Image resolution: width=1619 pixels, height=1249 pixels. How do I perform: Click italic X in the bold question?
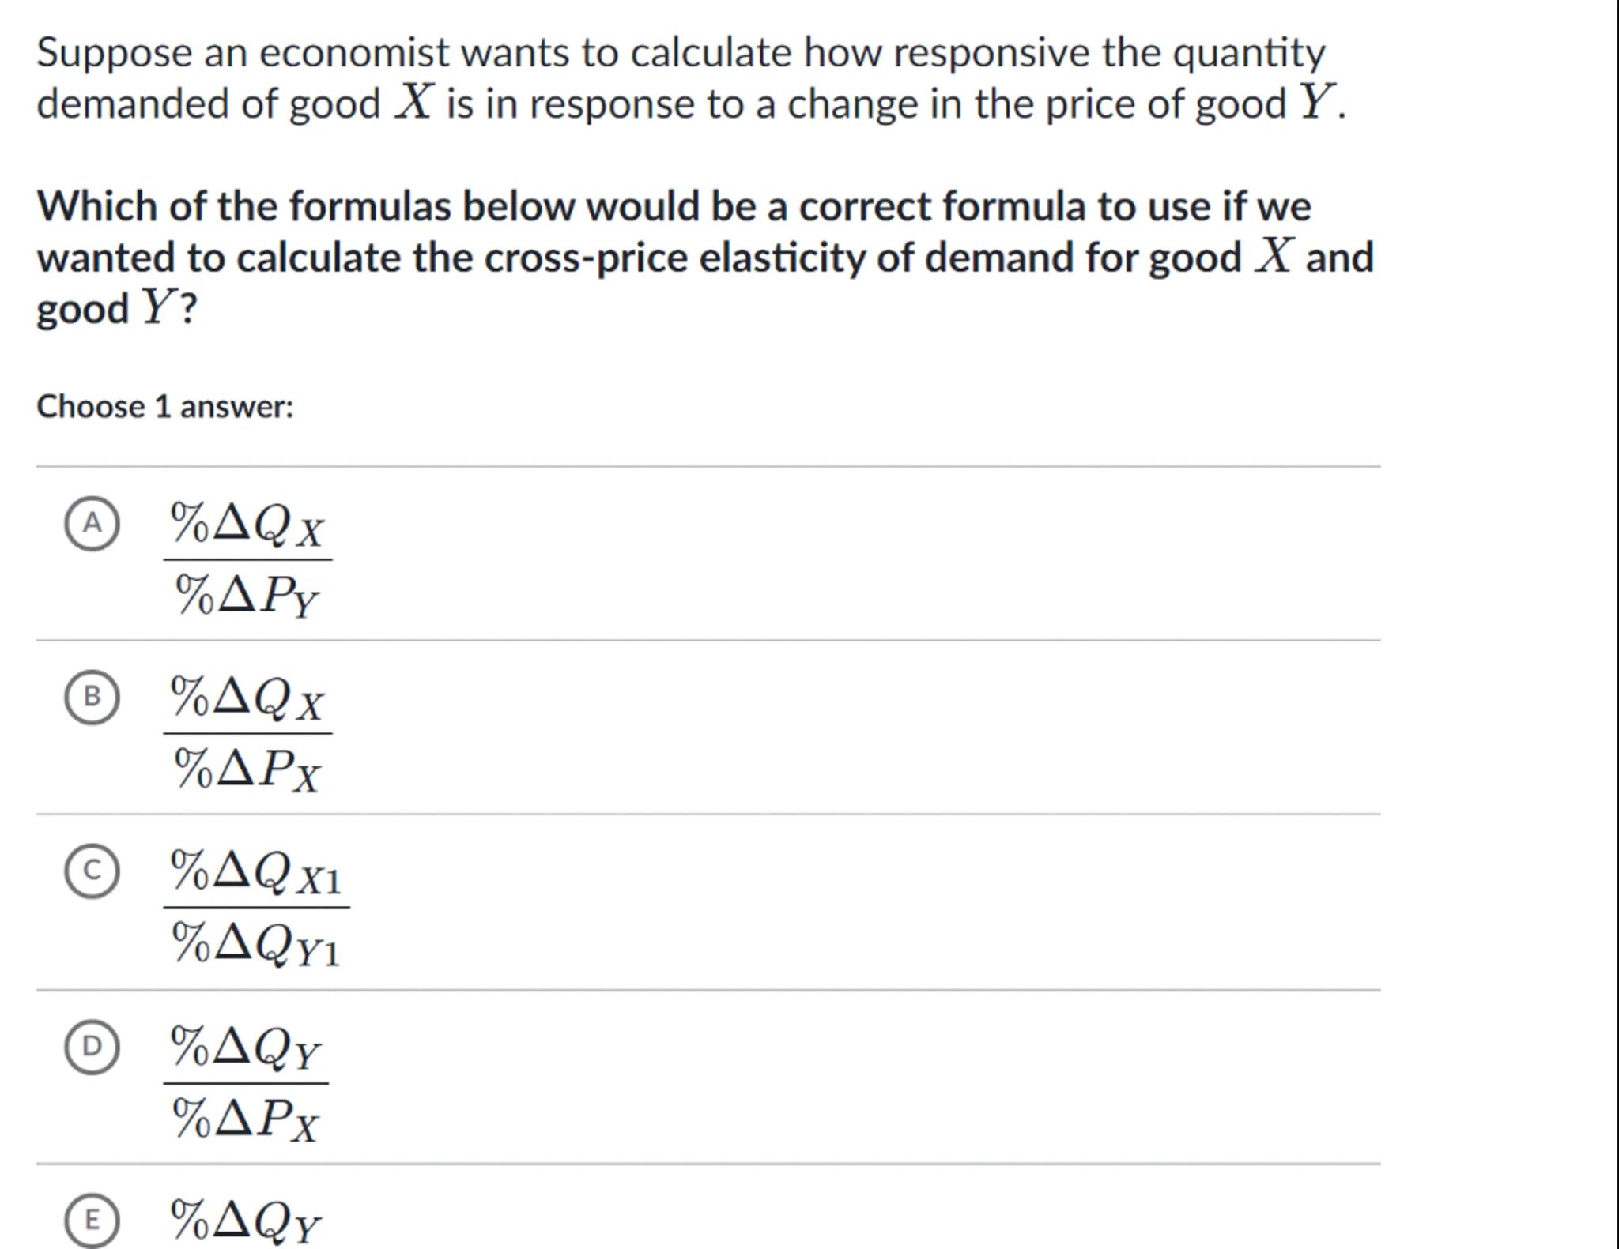coord(1274,256)
